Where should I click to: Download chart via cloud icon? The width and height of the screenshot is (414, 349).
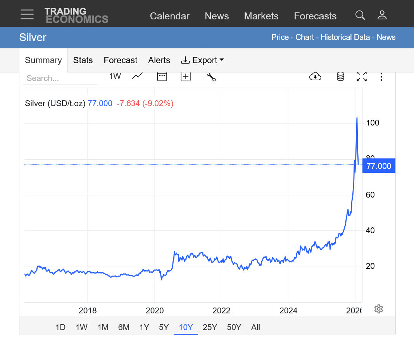point(315,77)
